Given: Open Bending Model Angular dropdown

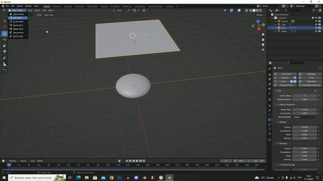Looking at the screenshot, I should (x=305, y=117).
